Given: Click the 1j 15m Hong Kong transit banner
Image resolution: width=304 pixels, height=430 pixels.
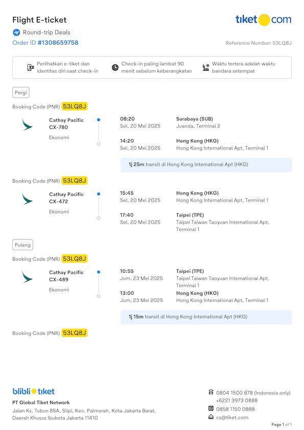Looking at the screenshot, I should pos(206,317).
